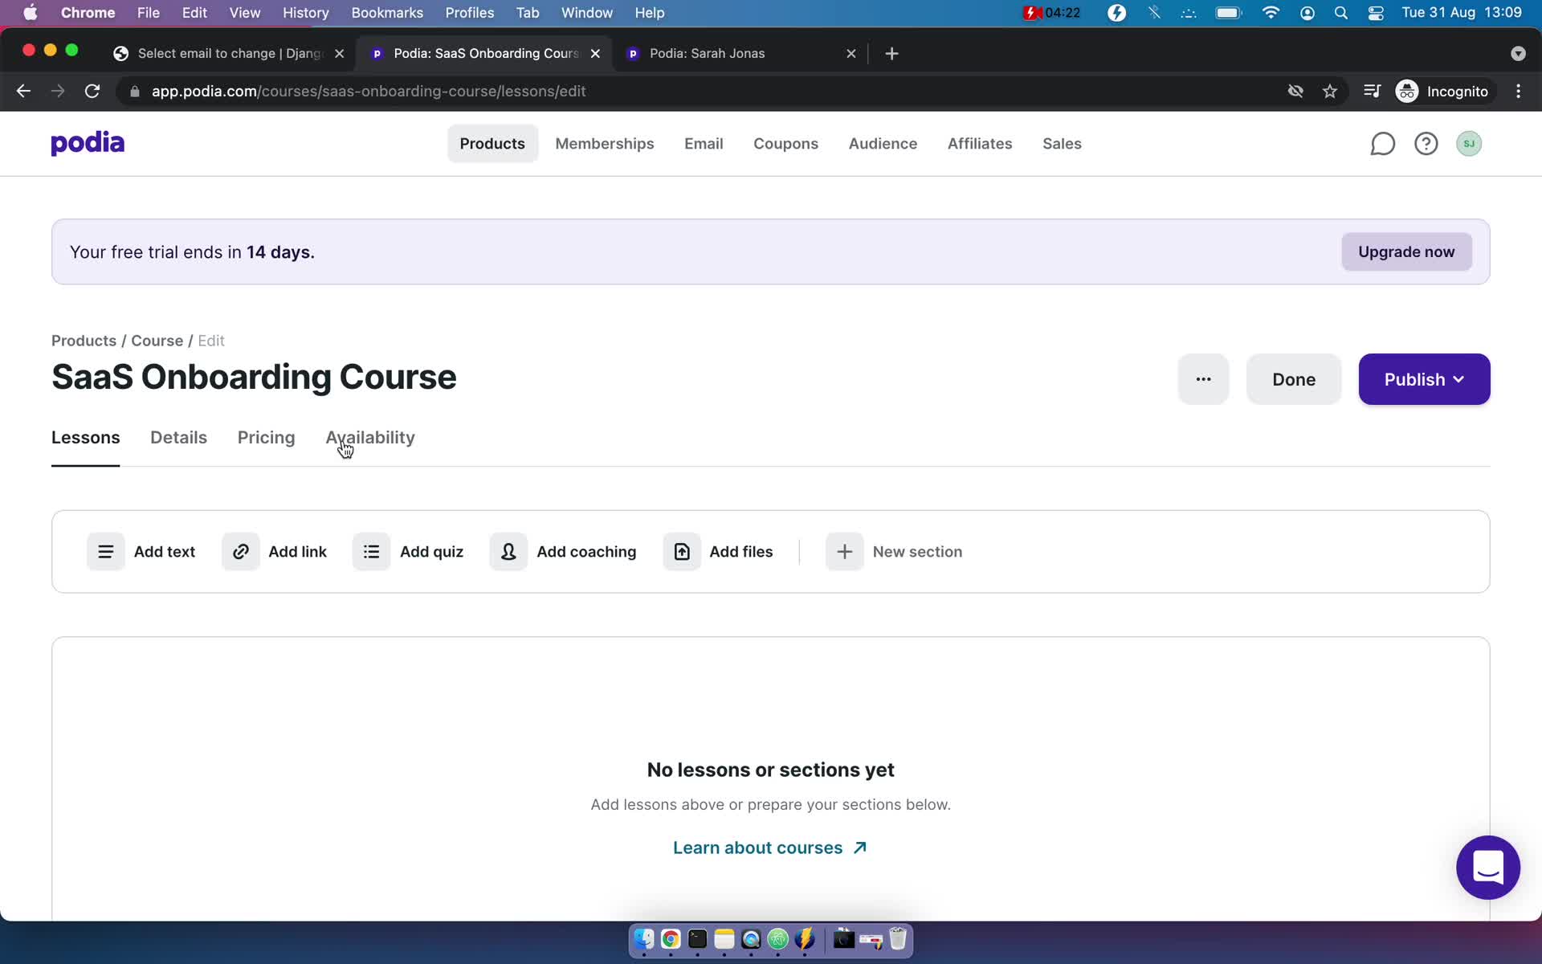Image resolution: width=1542 pixels, height=964 pixels.
Task: Select the Add coaching icon
Action: [x=508, y=551]
